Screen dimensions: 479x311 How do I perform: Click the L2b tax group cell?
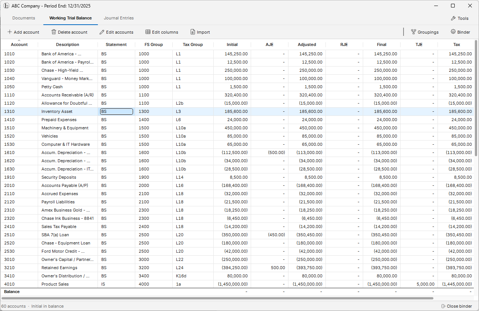tap(193, 103)
